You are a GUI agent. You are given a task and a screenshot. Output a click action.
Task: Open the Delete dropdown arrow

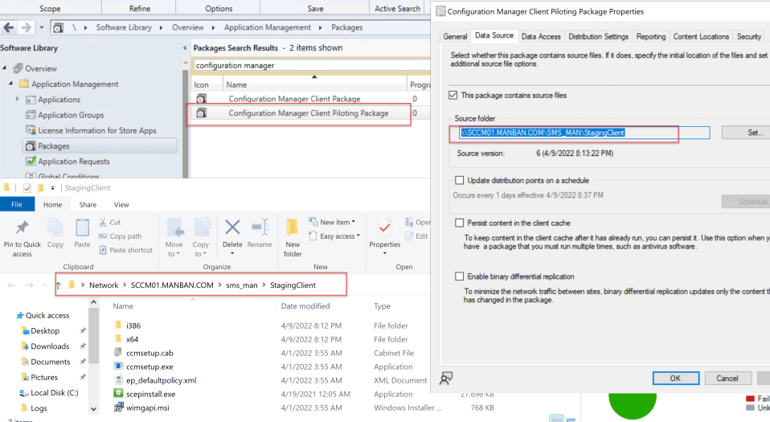232,253
